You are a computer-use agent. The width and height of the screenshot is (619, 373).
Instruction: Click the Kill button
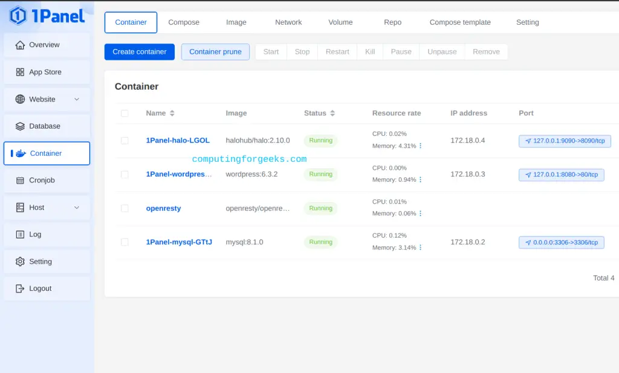[370, 52]
